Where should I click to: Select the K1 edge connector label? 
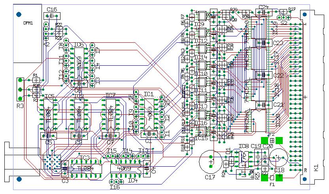tap(316, 168)
